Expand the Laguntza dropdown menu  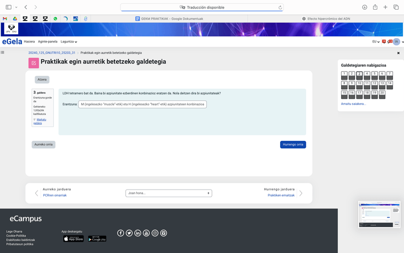click(x=69, y=42)
